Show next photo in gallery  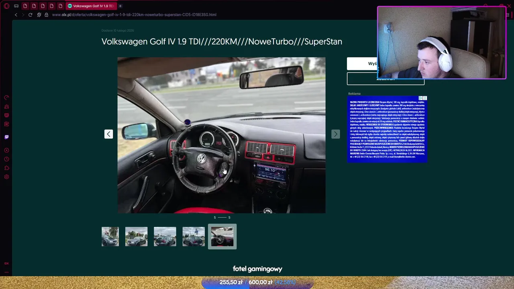(x=335, y=134)
